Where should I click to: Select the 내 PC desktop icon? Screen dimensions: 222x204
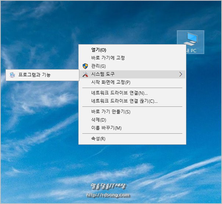click(191, 39)
